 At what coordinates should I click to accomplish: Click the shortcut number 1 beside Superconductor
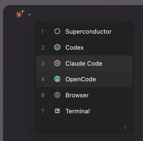click(x=42, y=31)
